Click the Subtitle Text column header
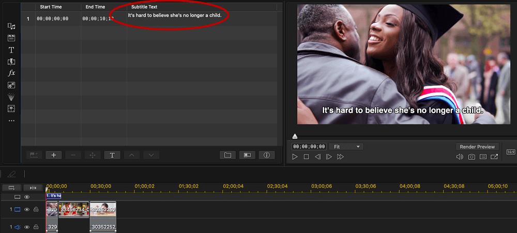This screenshot has width=517, height=233. 144,7
